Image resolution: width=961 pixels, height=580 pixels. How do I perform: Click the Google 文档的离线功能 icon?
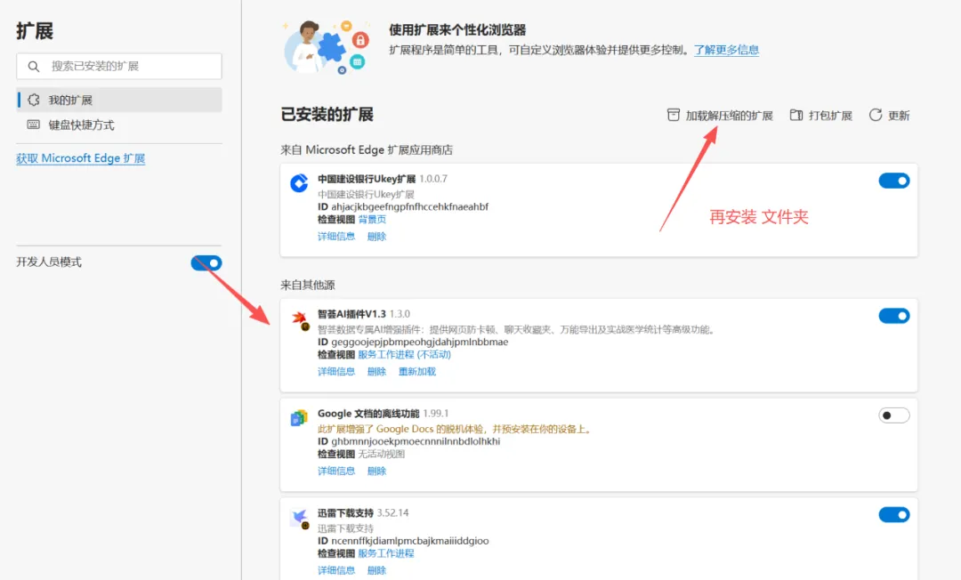(299, 418)
